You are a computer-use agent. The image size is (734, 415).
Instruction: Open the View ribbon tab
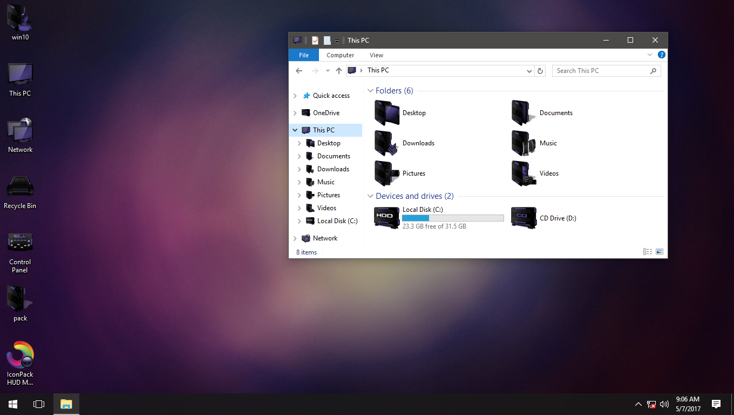pyautogui.click(x=376, y=55)
